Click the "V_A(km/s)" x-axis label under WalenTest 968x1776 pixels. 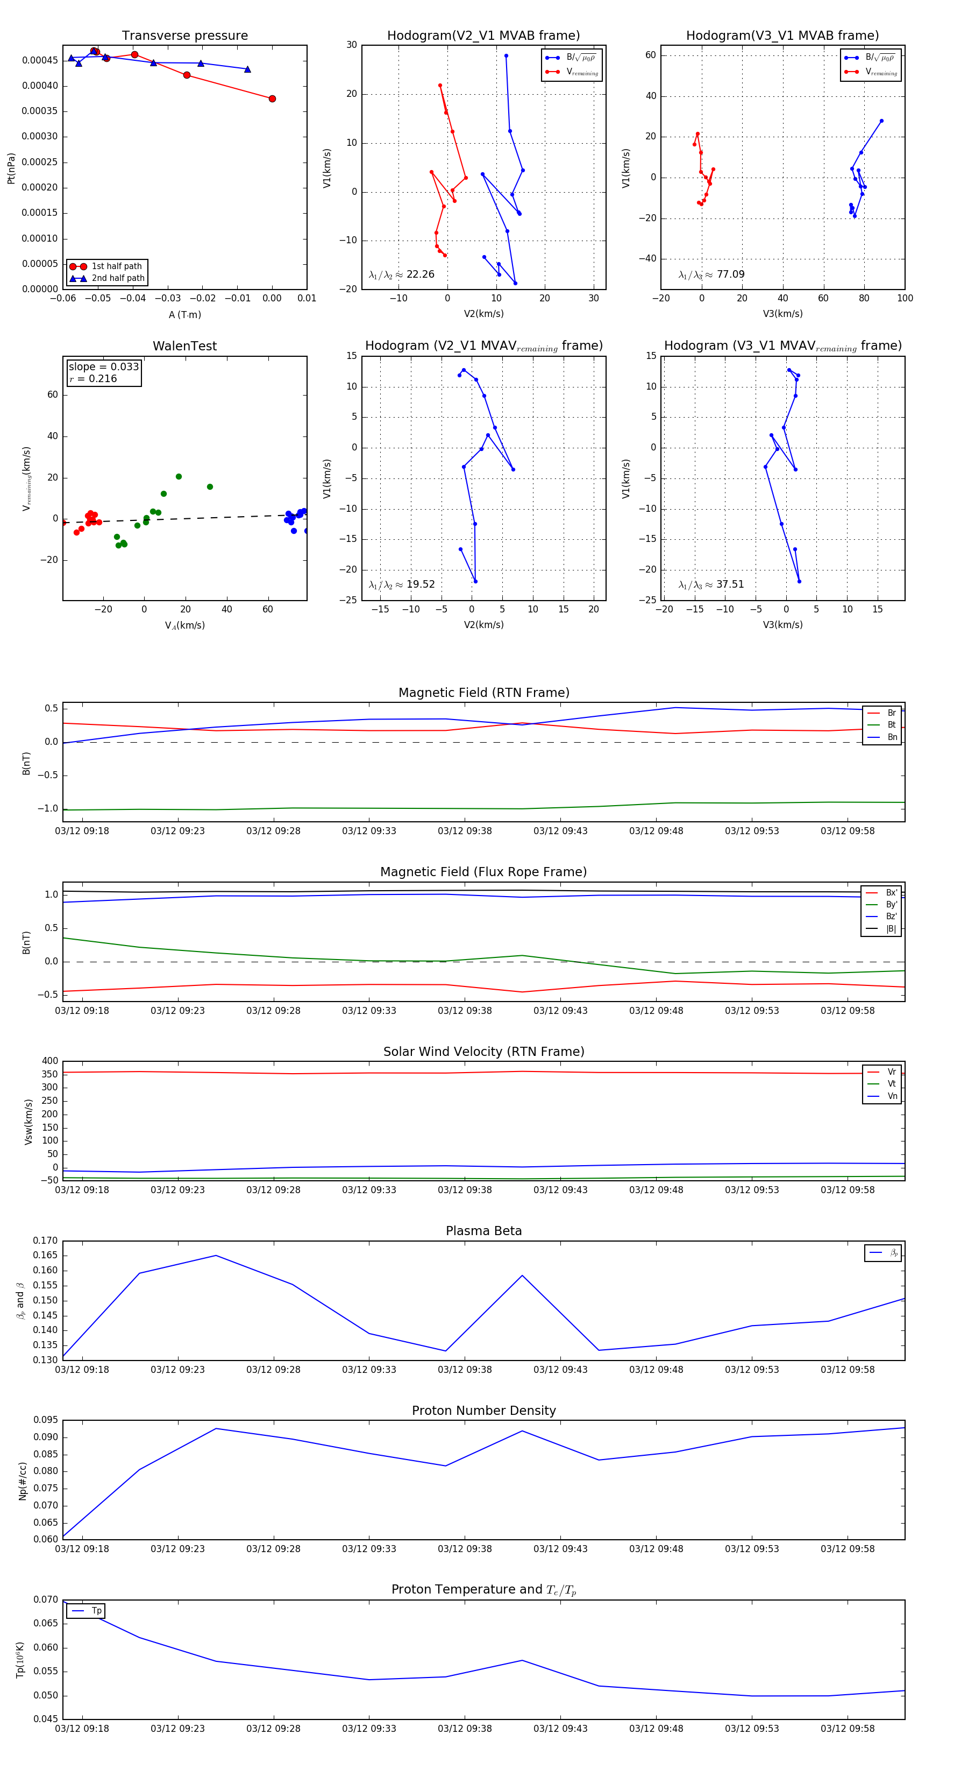[x=184, y=625]
